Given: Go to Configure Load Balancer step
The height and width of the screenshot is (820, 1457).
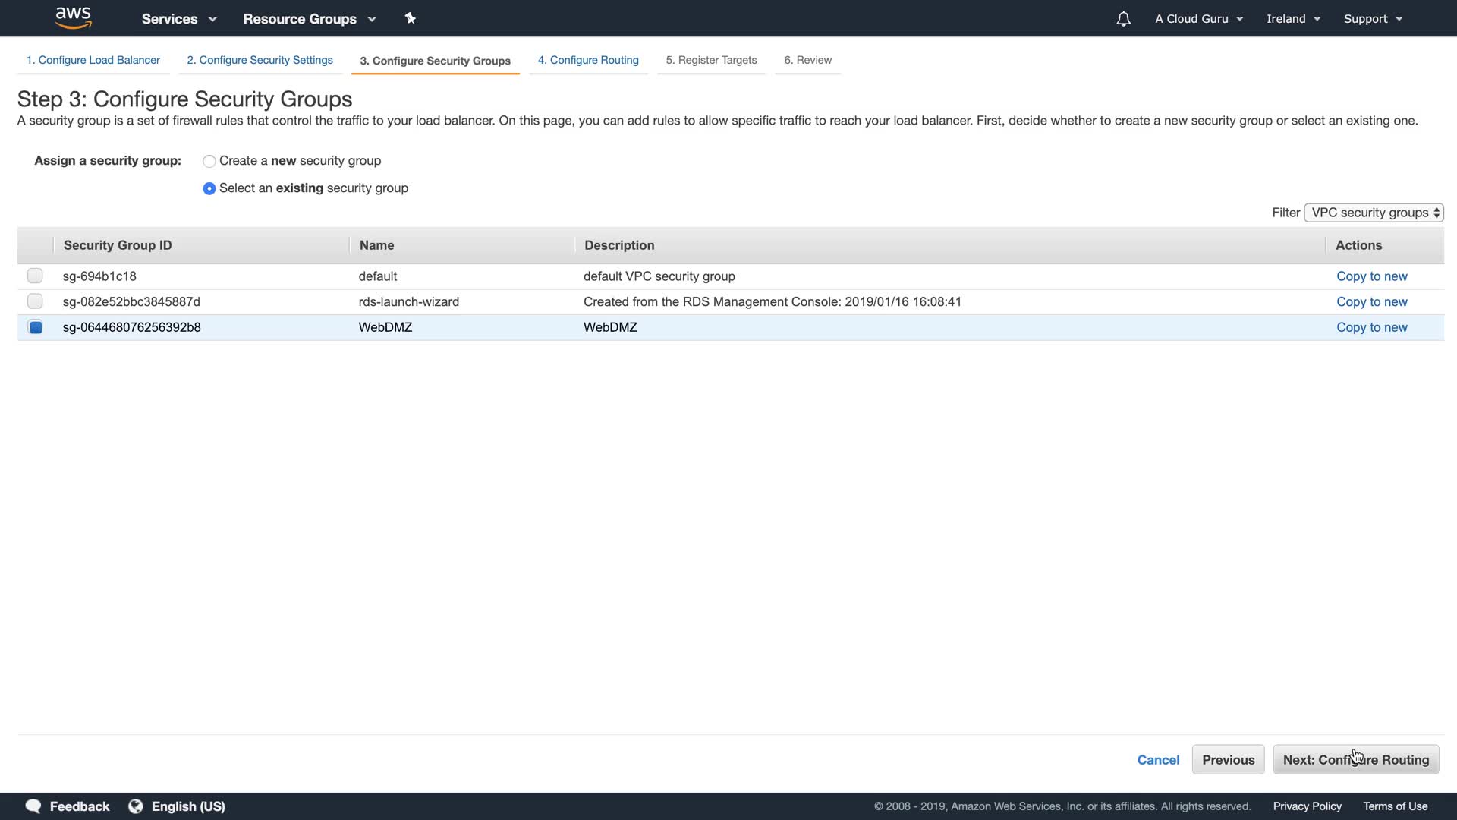Looking at the screenshot, I should point(93,60).
